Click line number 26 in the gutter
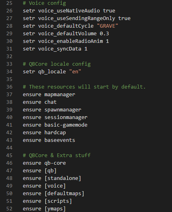This screenshot has width=172, height=212. pos(9,11)
